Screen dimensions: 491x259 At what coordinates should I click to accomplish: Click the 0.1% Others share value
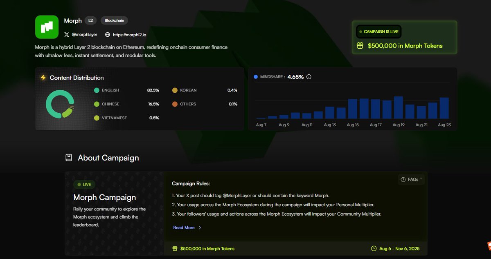tap(233, 104)
